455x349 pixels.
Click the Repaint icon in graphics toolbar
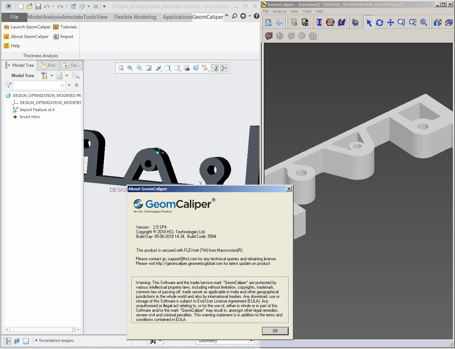click(149, 68)
